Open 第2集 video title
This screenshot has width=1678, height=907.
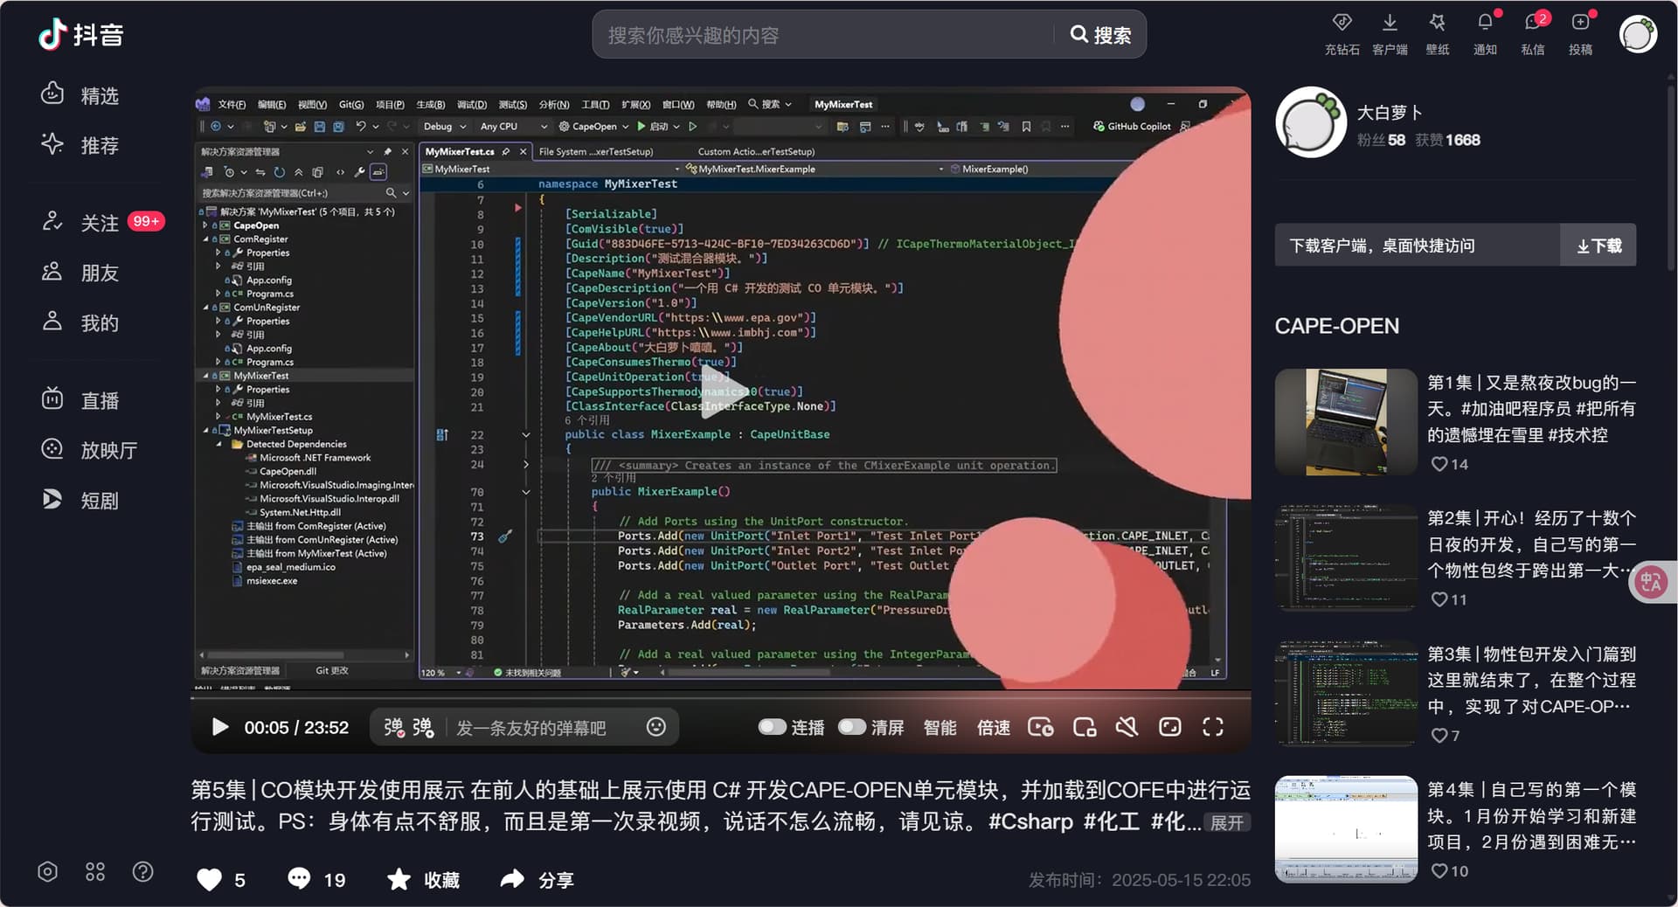pyautogui.click(x=1531, y=544)
